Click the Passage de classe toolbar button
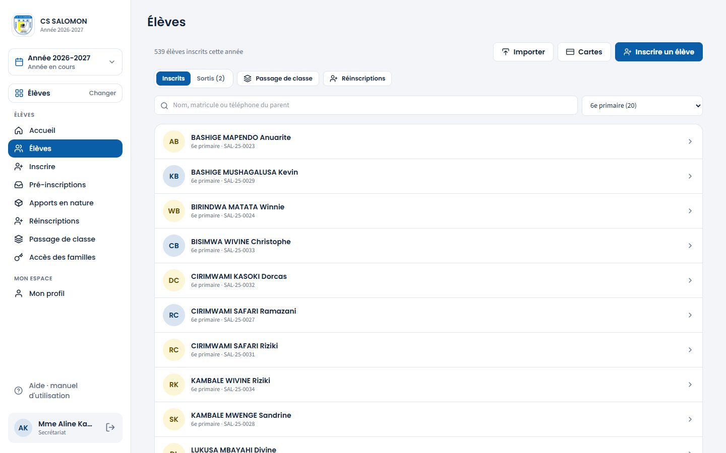The image size is (726, 453). [x=278, y=79]
